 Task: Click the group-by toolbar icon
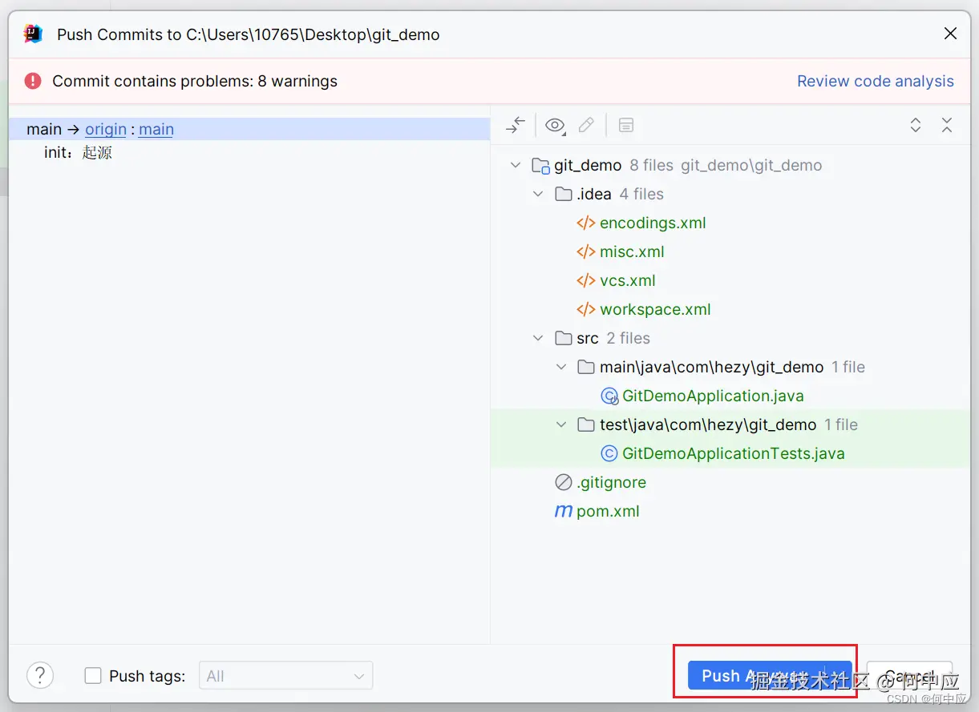click(626, 125)
